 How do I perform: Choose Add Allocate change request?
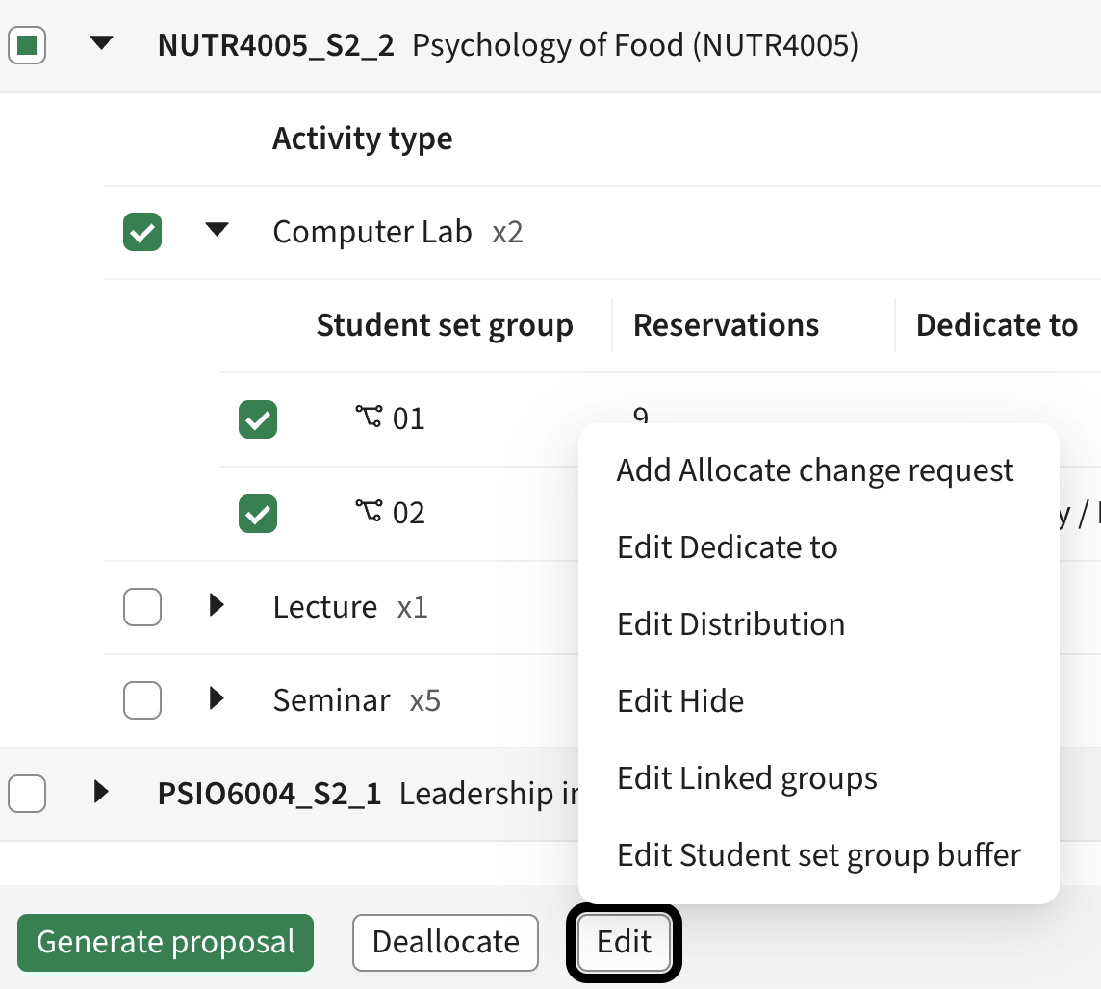(815, 470)
